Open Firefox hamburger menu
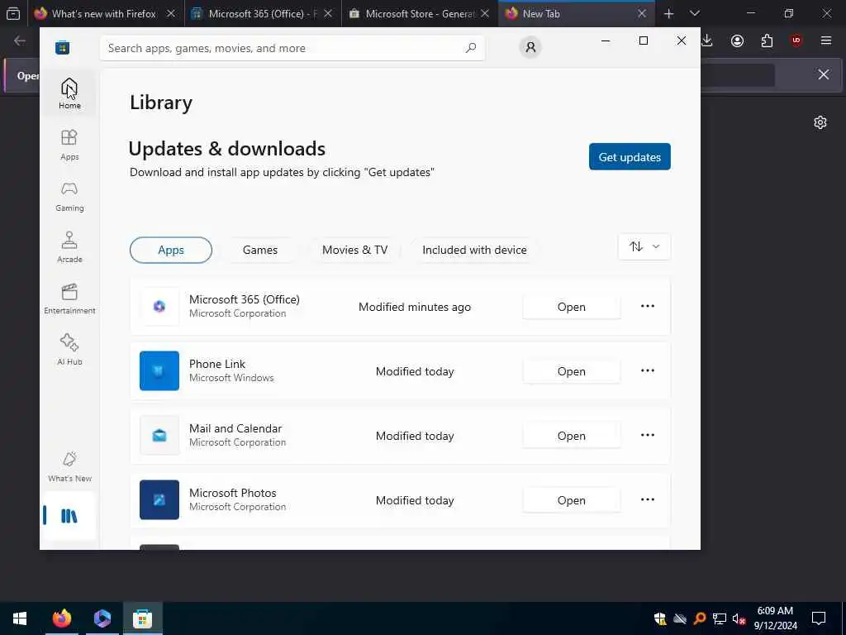 point(825,41)
